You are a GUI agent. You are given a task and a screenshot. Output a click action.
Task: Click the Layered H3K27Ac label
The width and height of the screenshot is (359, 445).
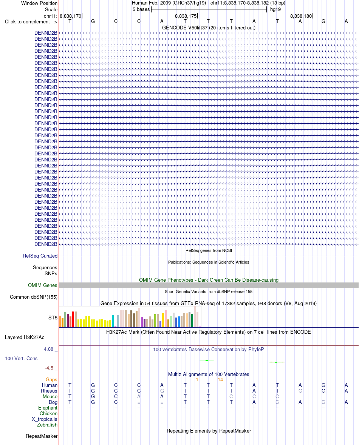click(x=25, y=337)
